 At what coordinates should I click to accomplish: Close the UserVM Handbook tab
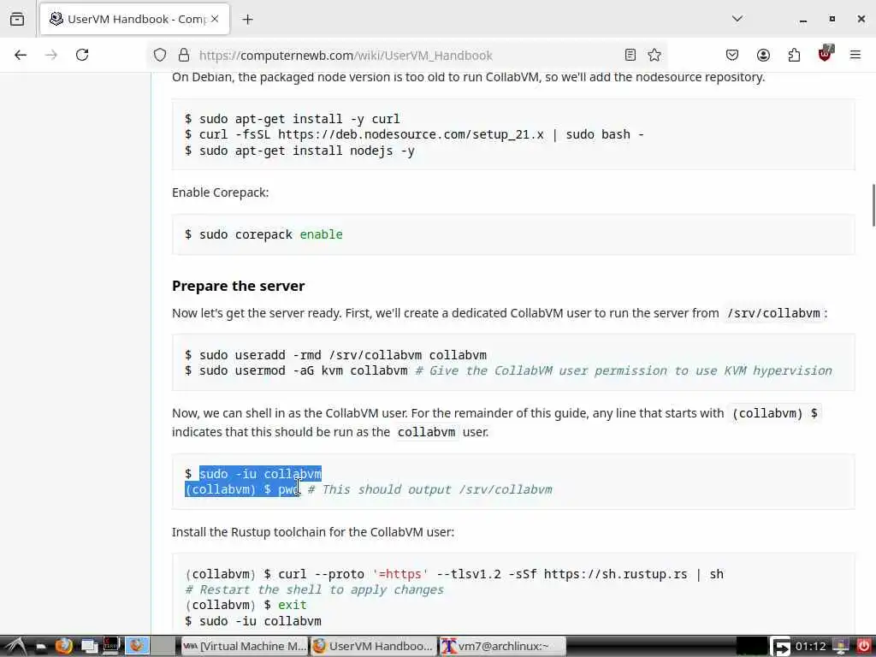pyautogui.click(x=215, y=19)
